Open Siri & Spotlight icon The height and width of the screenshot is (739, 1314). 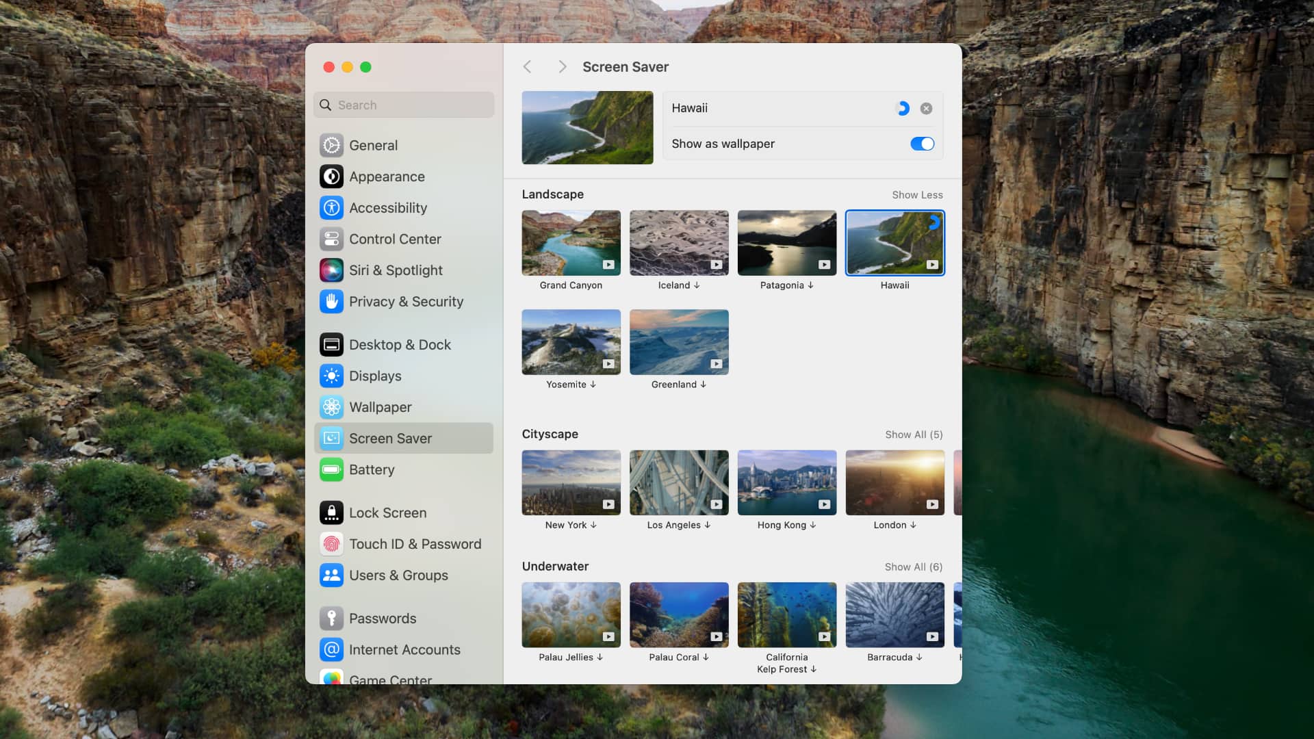click(331, 270)
